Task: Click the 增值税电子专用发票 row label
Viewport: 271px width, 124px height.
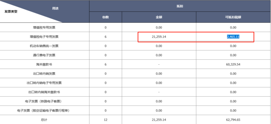Action: (x=44, y=37)
